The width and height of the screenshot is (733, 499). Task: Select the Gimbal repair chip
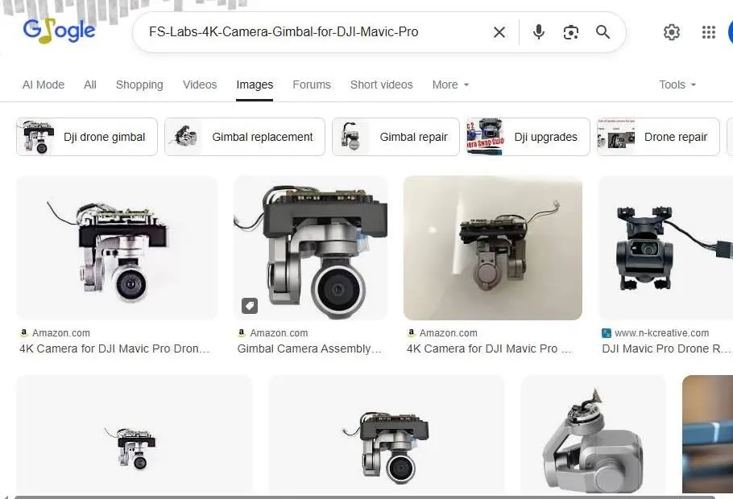point(395,137)
